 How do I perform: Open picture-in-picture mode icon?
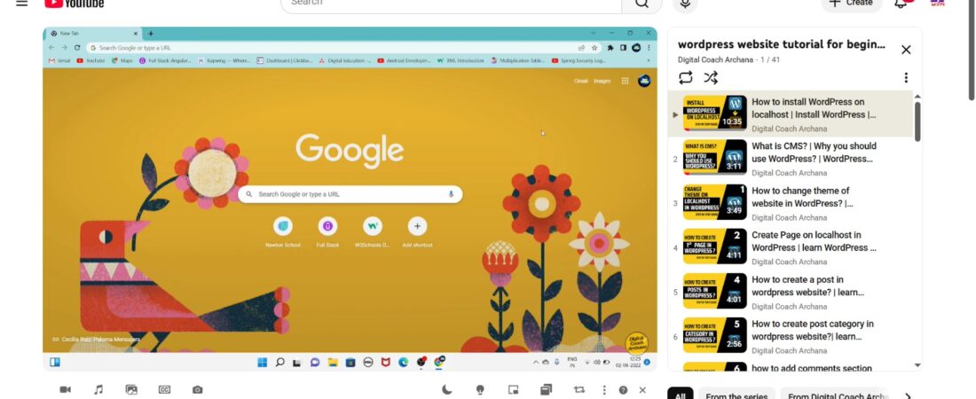514,389
